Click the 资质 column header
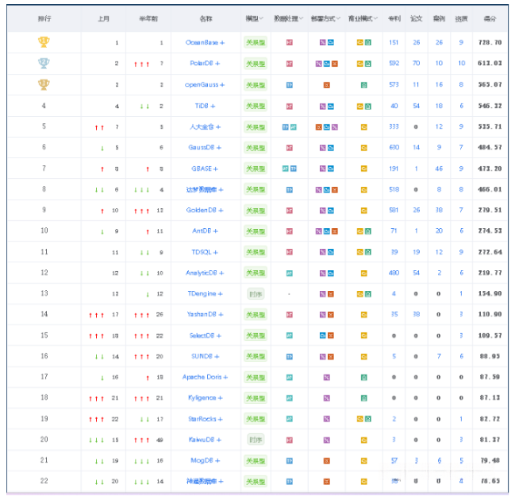Image resolution: width=519 pixels, height=504 pixels. [461, 18]
